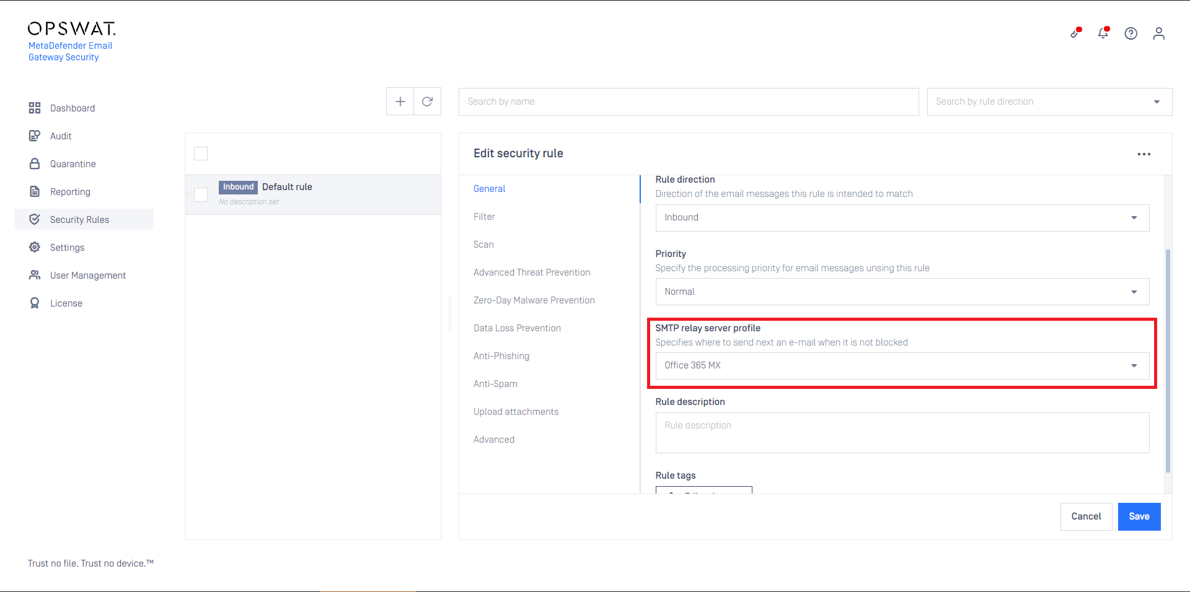The width and height of the screenshot is (1190, 592).
Task: Go to Quarantine in the sidebar
Action: (x=73, y=164)
